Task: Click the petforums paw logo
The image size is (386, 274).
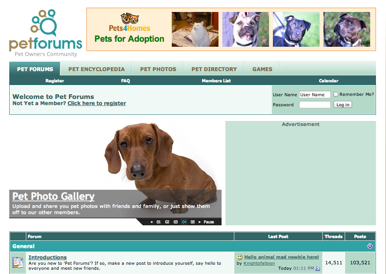Action: 44,23
